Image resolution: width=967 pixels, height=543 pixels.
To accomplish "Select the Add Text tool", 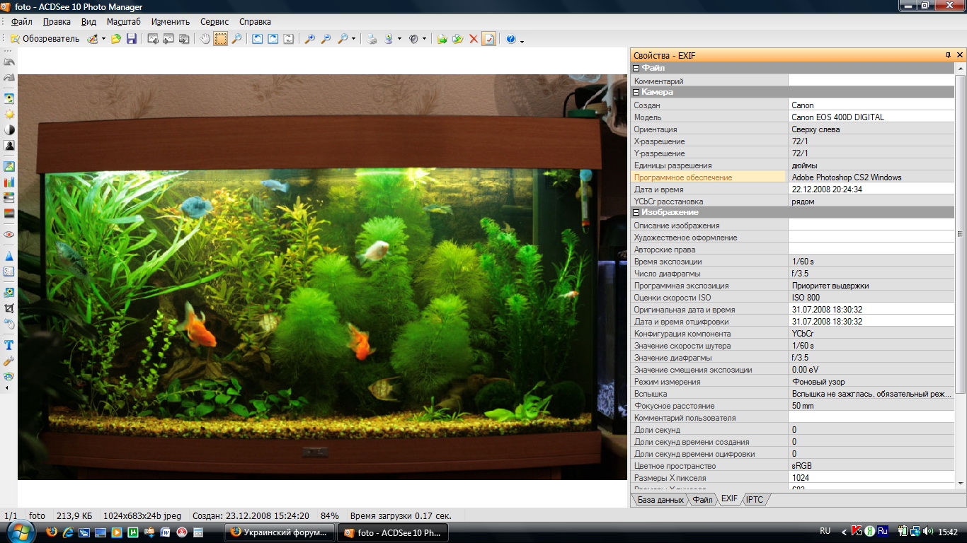I will pyautogui.click(x=9, y=345).
